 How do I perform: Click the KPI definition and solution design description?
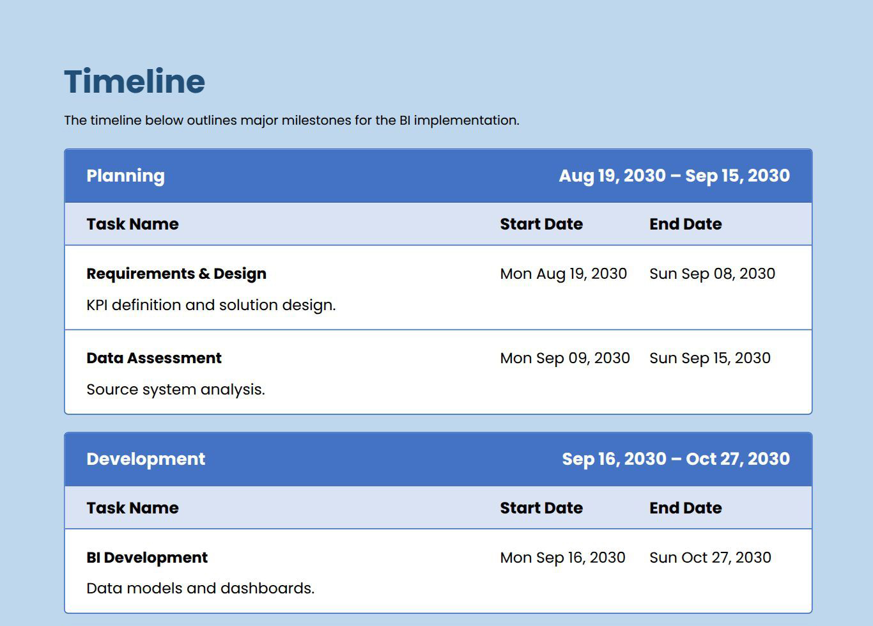point(211,305)
